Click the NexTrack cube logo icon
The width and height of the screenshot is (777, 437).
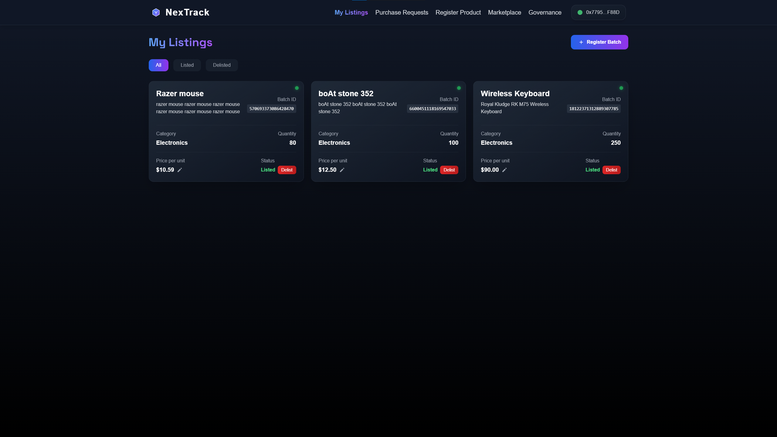coord(156,12)
